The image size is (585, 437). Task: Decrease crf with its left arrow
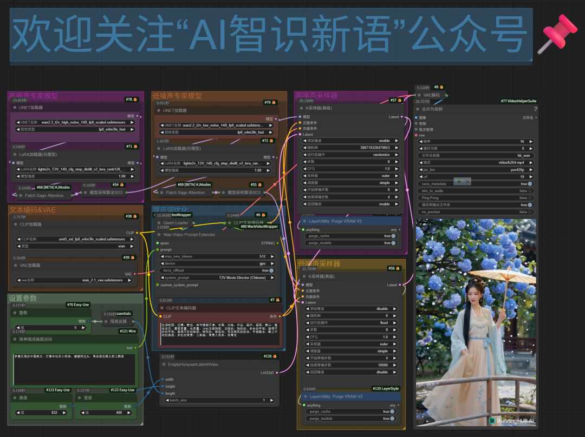(421, 177)
